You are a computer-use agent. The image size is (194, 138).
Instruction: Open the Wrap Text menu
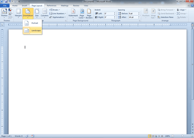click(x=153, y=13)
